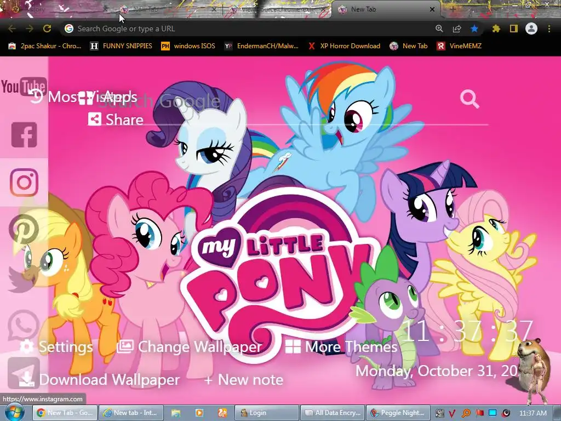Click the red V tray icon

tap(452, 413)
